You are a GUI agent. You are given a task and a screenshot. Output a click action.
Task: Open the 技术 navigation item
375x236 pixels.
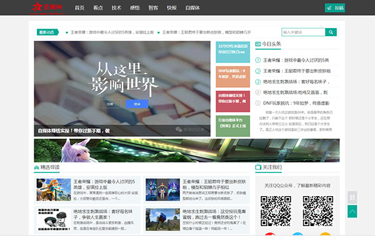pyautogui.click(x=116, y=8)
